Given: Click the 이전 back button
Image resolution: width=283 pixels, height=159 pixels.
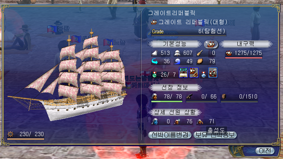Looking at the screenshot, I should point(265,151).
